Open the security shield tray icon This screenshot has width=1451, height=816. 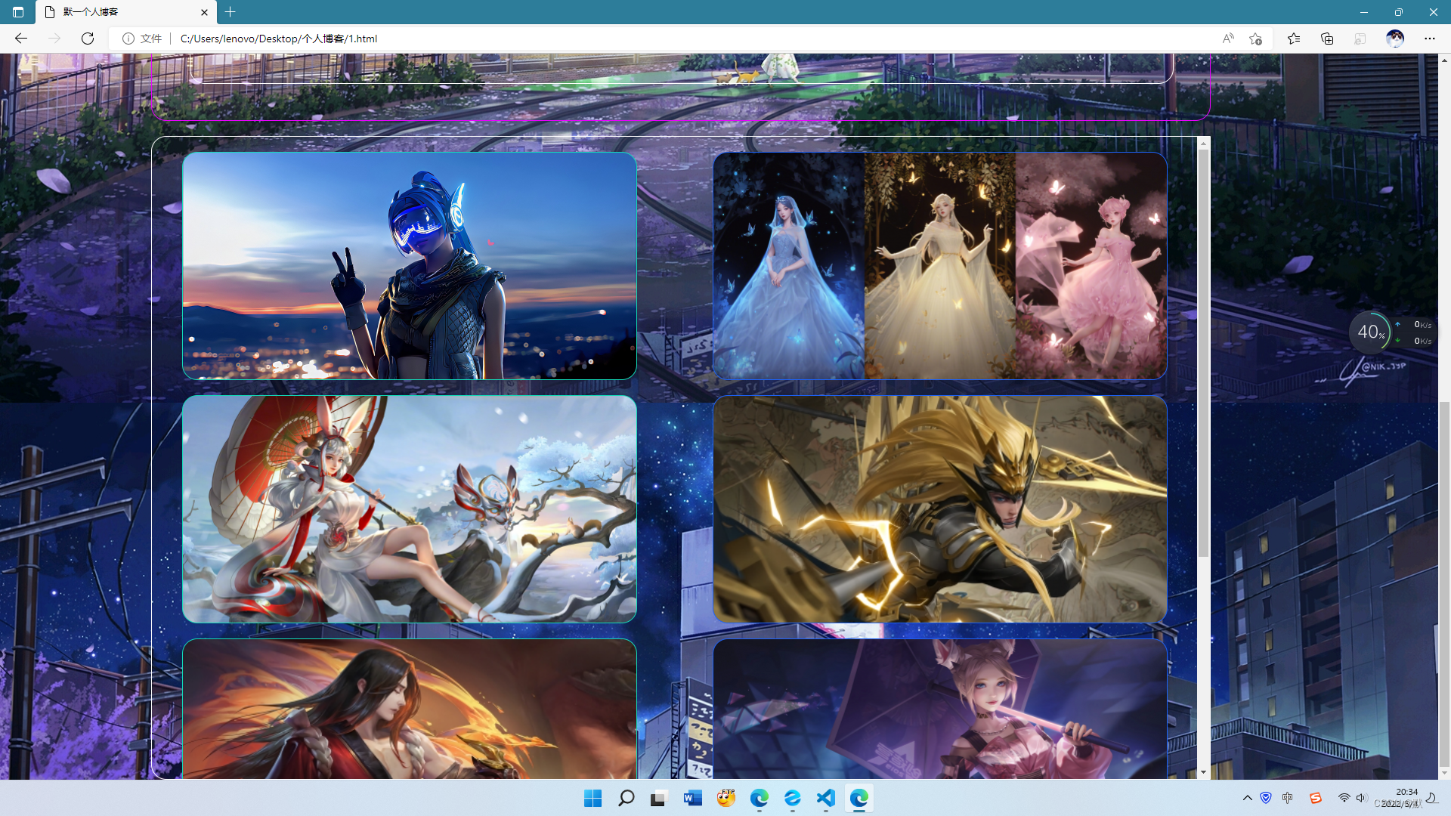(1267, 798)
